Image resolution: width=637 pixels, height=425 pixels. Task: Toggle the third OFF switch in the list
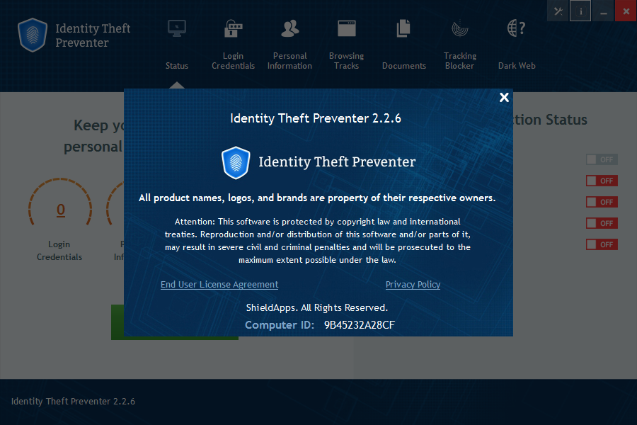click(602, 202)
